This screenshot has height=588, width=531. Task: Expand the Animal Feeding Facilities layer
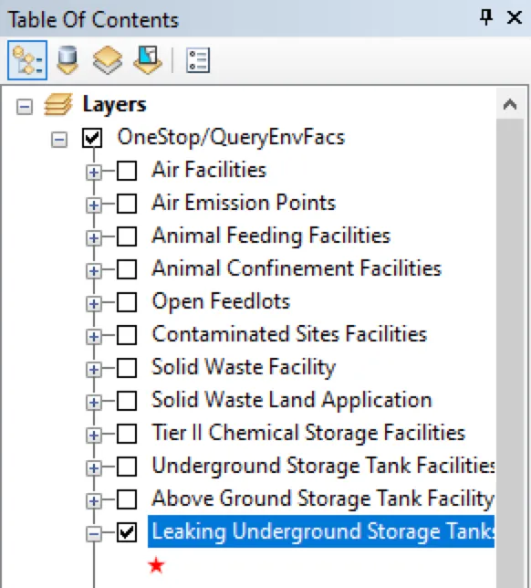coord(94,238)
